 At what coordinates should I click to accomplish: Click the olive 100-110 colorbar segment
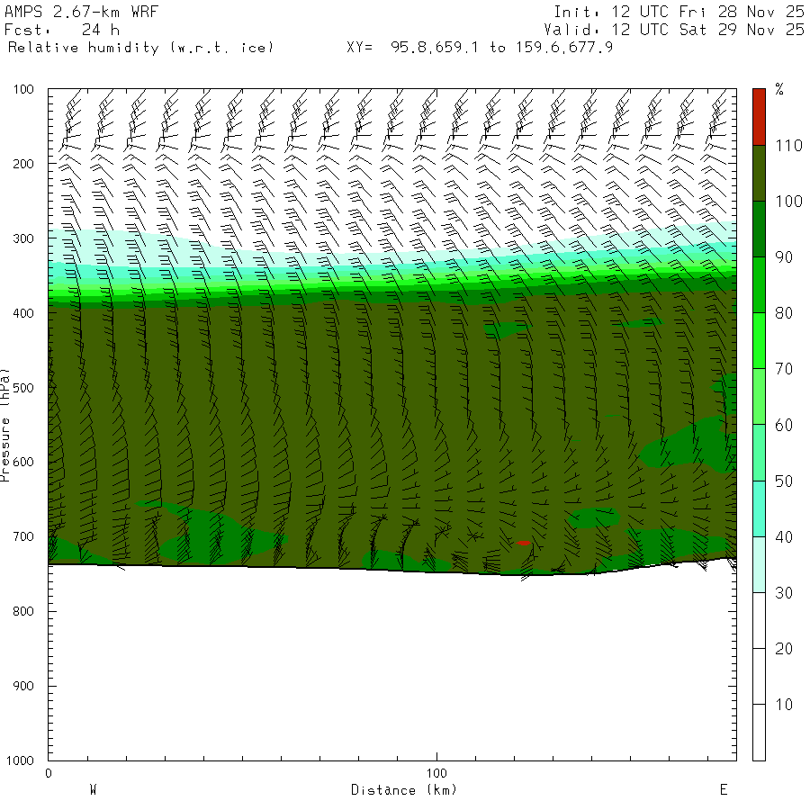coord(759,173)
